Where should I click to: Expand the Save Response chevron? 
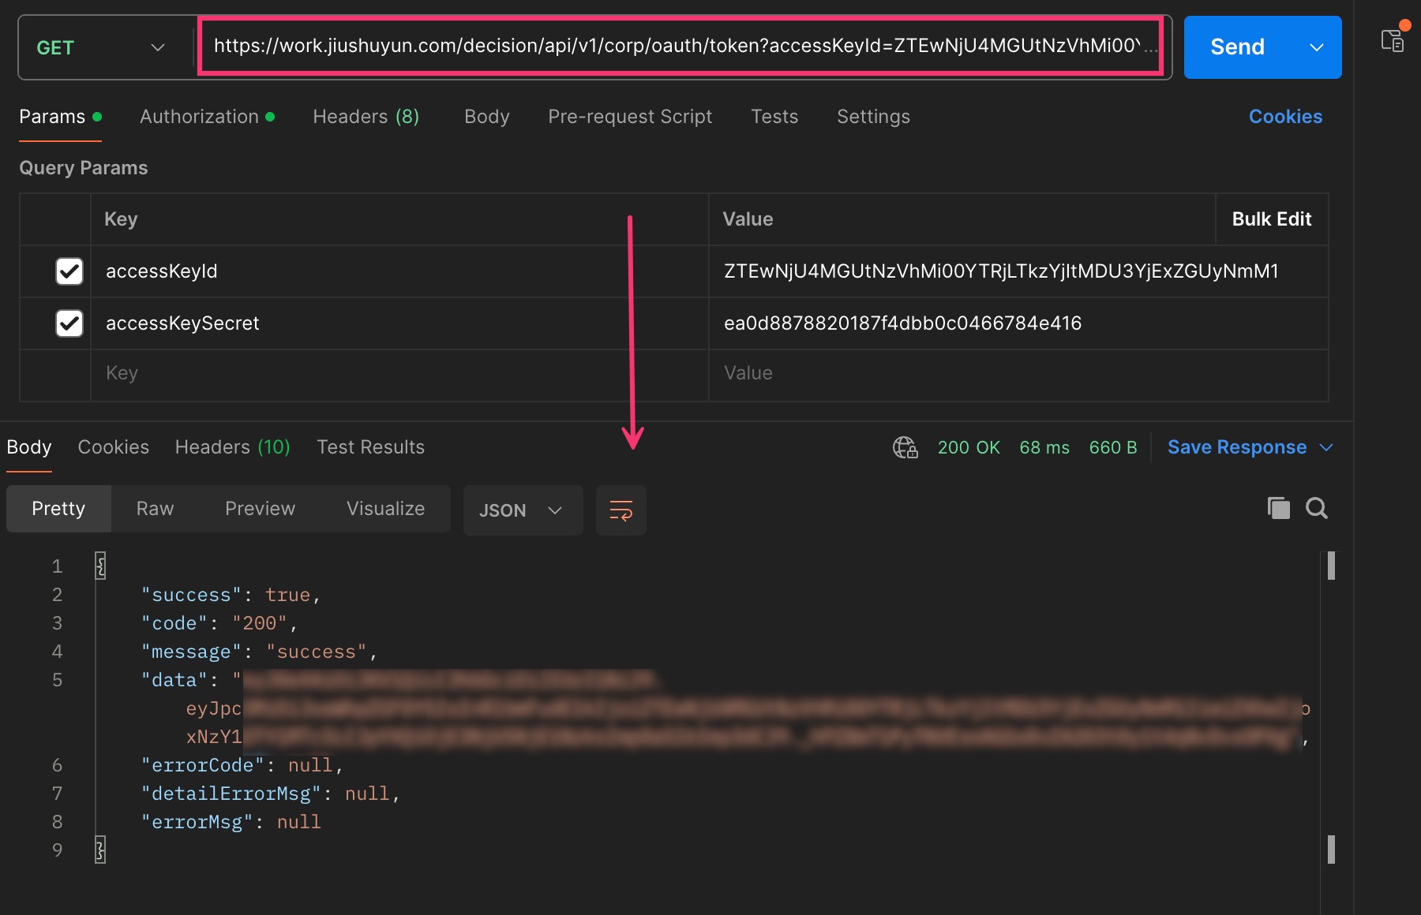[1327, 447]
